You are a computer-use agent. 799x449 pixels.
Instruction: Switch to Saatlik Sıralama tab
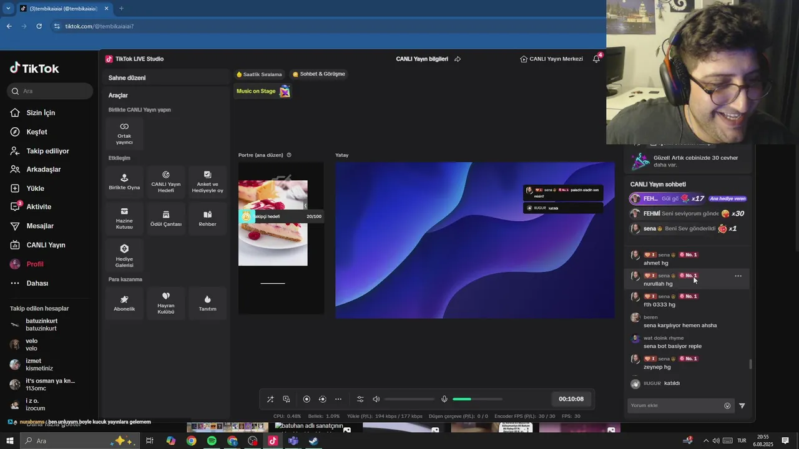(259, 74)
